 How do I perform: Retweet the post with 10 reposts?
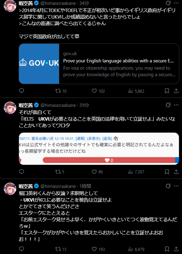(61, 91)
